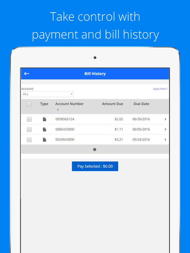190x253 pixels.
Task: Select account number 0029043000
Action: pos(65,139)
